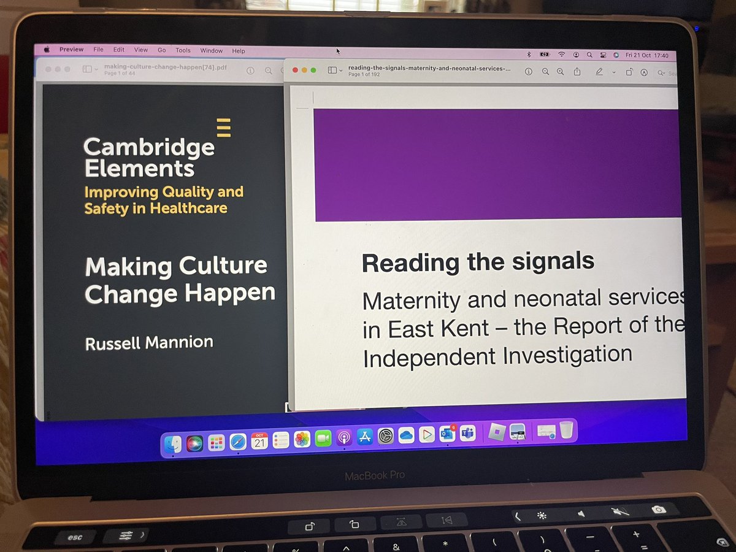Screen dimensions: 736x552
Task: Open the Help menu
Action: (239, 51)
